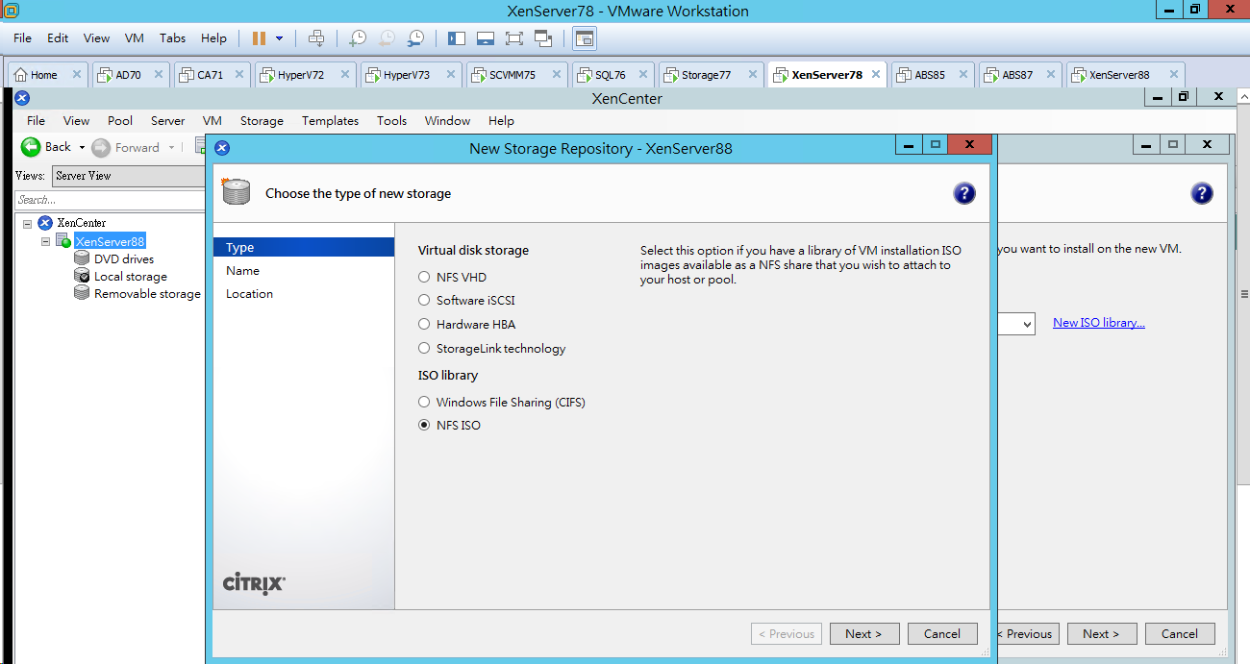This screenshot has height=664, width=1250.
Task: Switch to the Home tab
Action: pos(43,75)
